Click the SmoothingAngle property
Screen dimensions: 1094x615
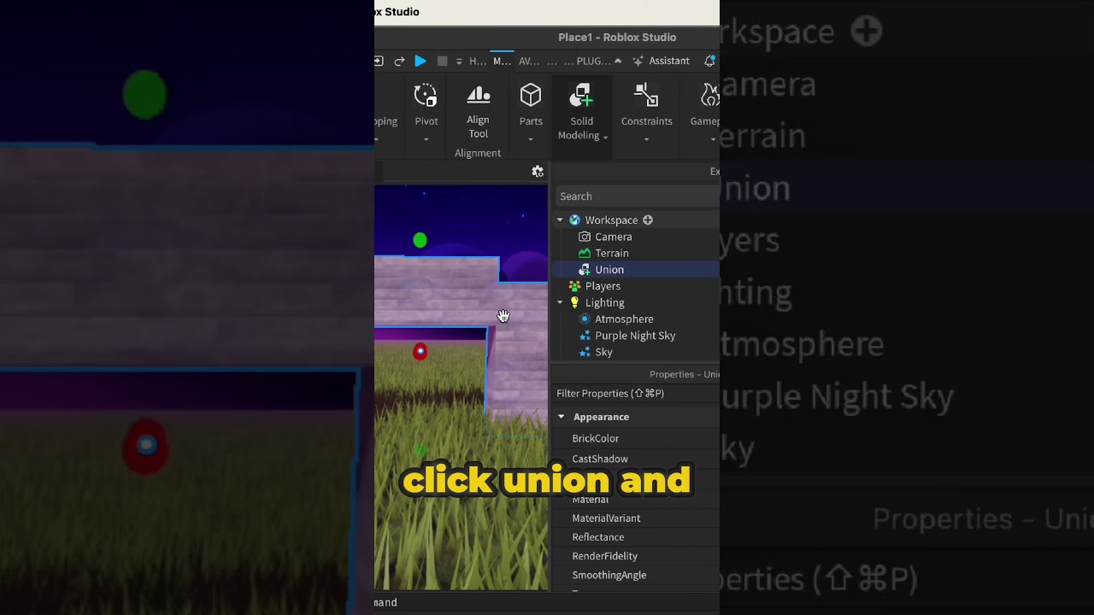609,575
